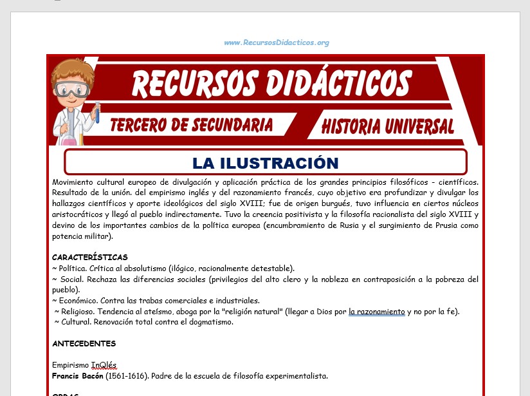Screen dimensions: 530x396
Task: Click the CARACTERÍSTICAS heading
Action: [x=90, y=257]
